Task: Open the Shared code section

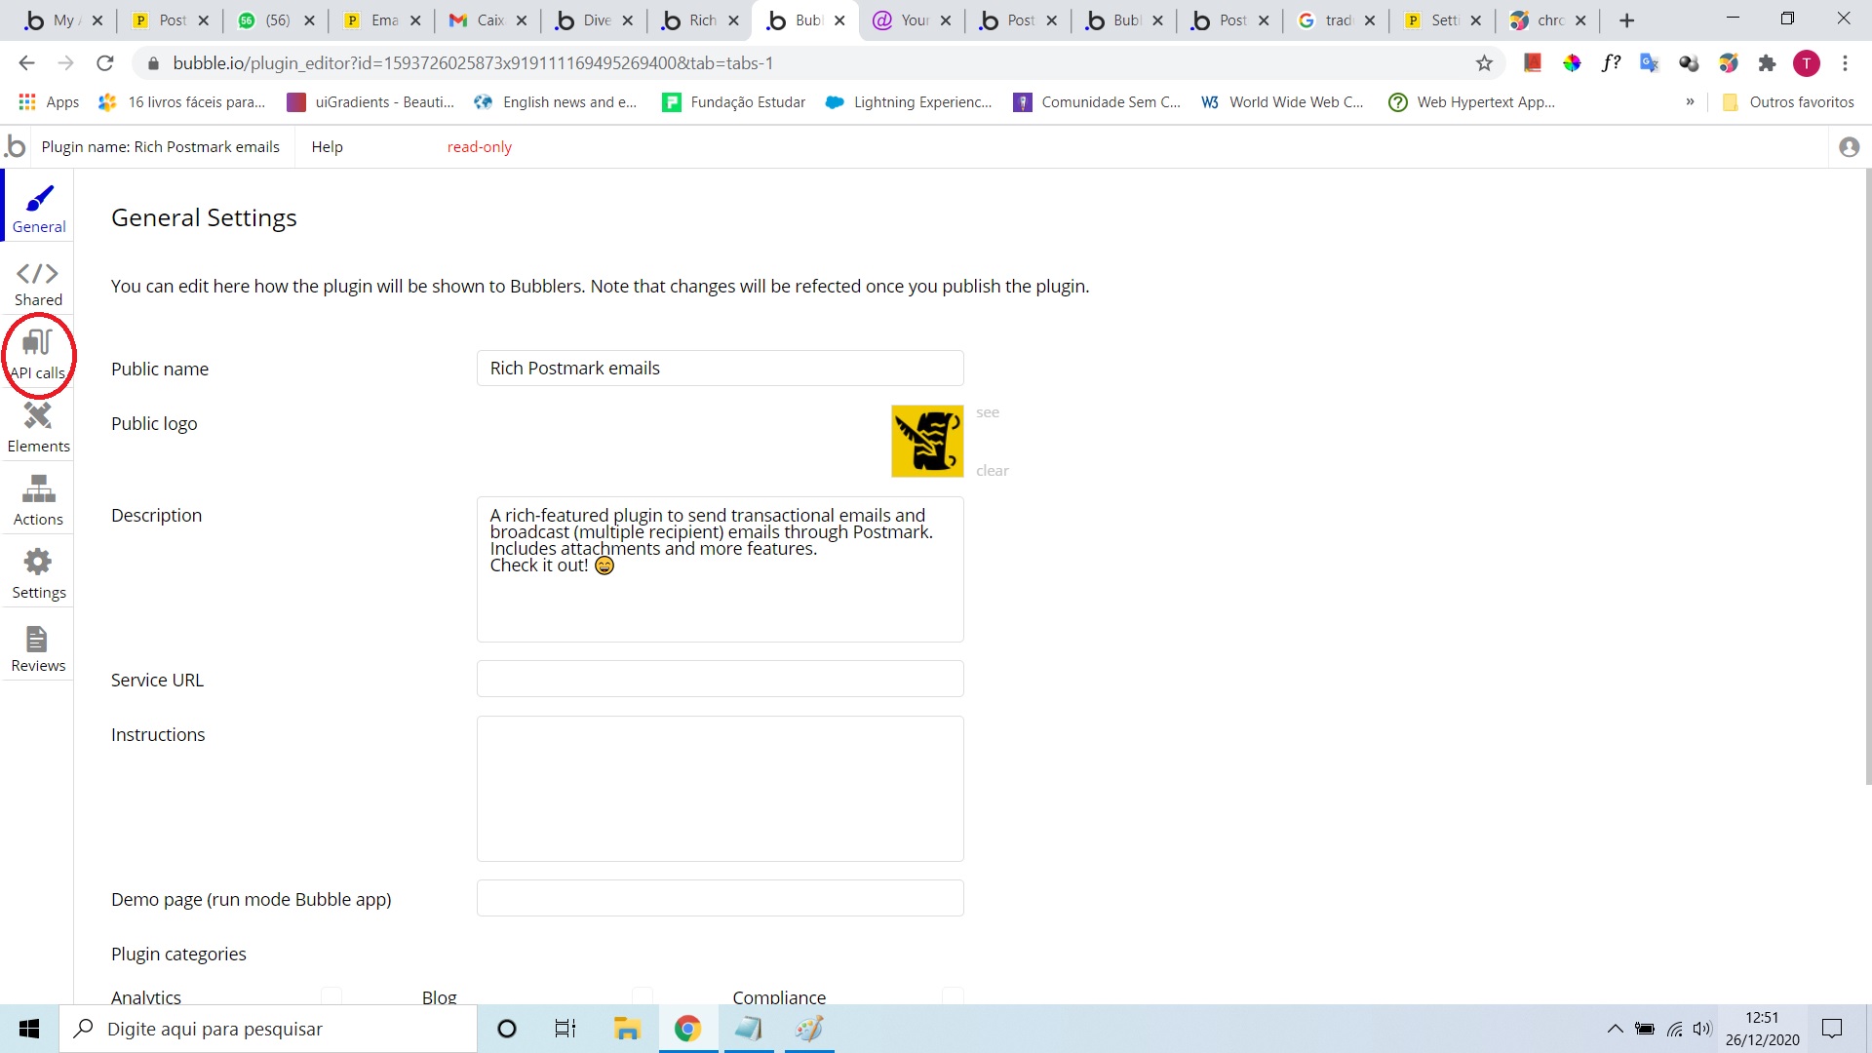Action: point(38,283)
